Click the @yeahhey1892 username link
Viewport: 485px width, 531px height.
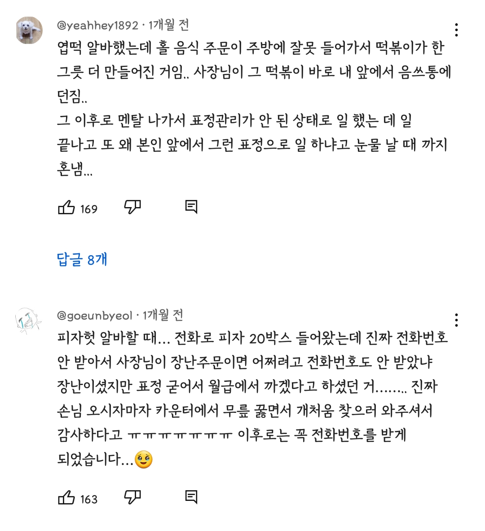[x=97, y=25]
